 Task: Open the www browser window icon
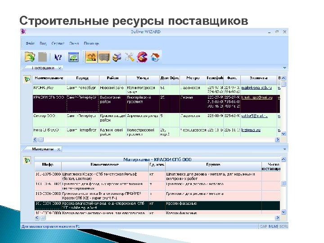[x=73, y=57]
